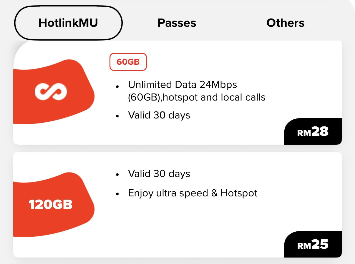Image resolution: width=355 pixels, height=264 pixels.
Task: Tap the bullet beside Valid 30 days in RM28 plan
Action: (117, 116)
